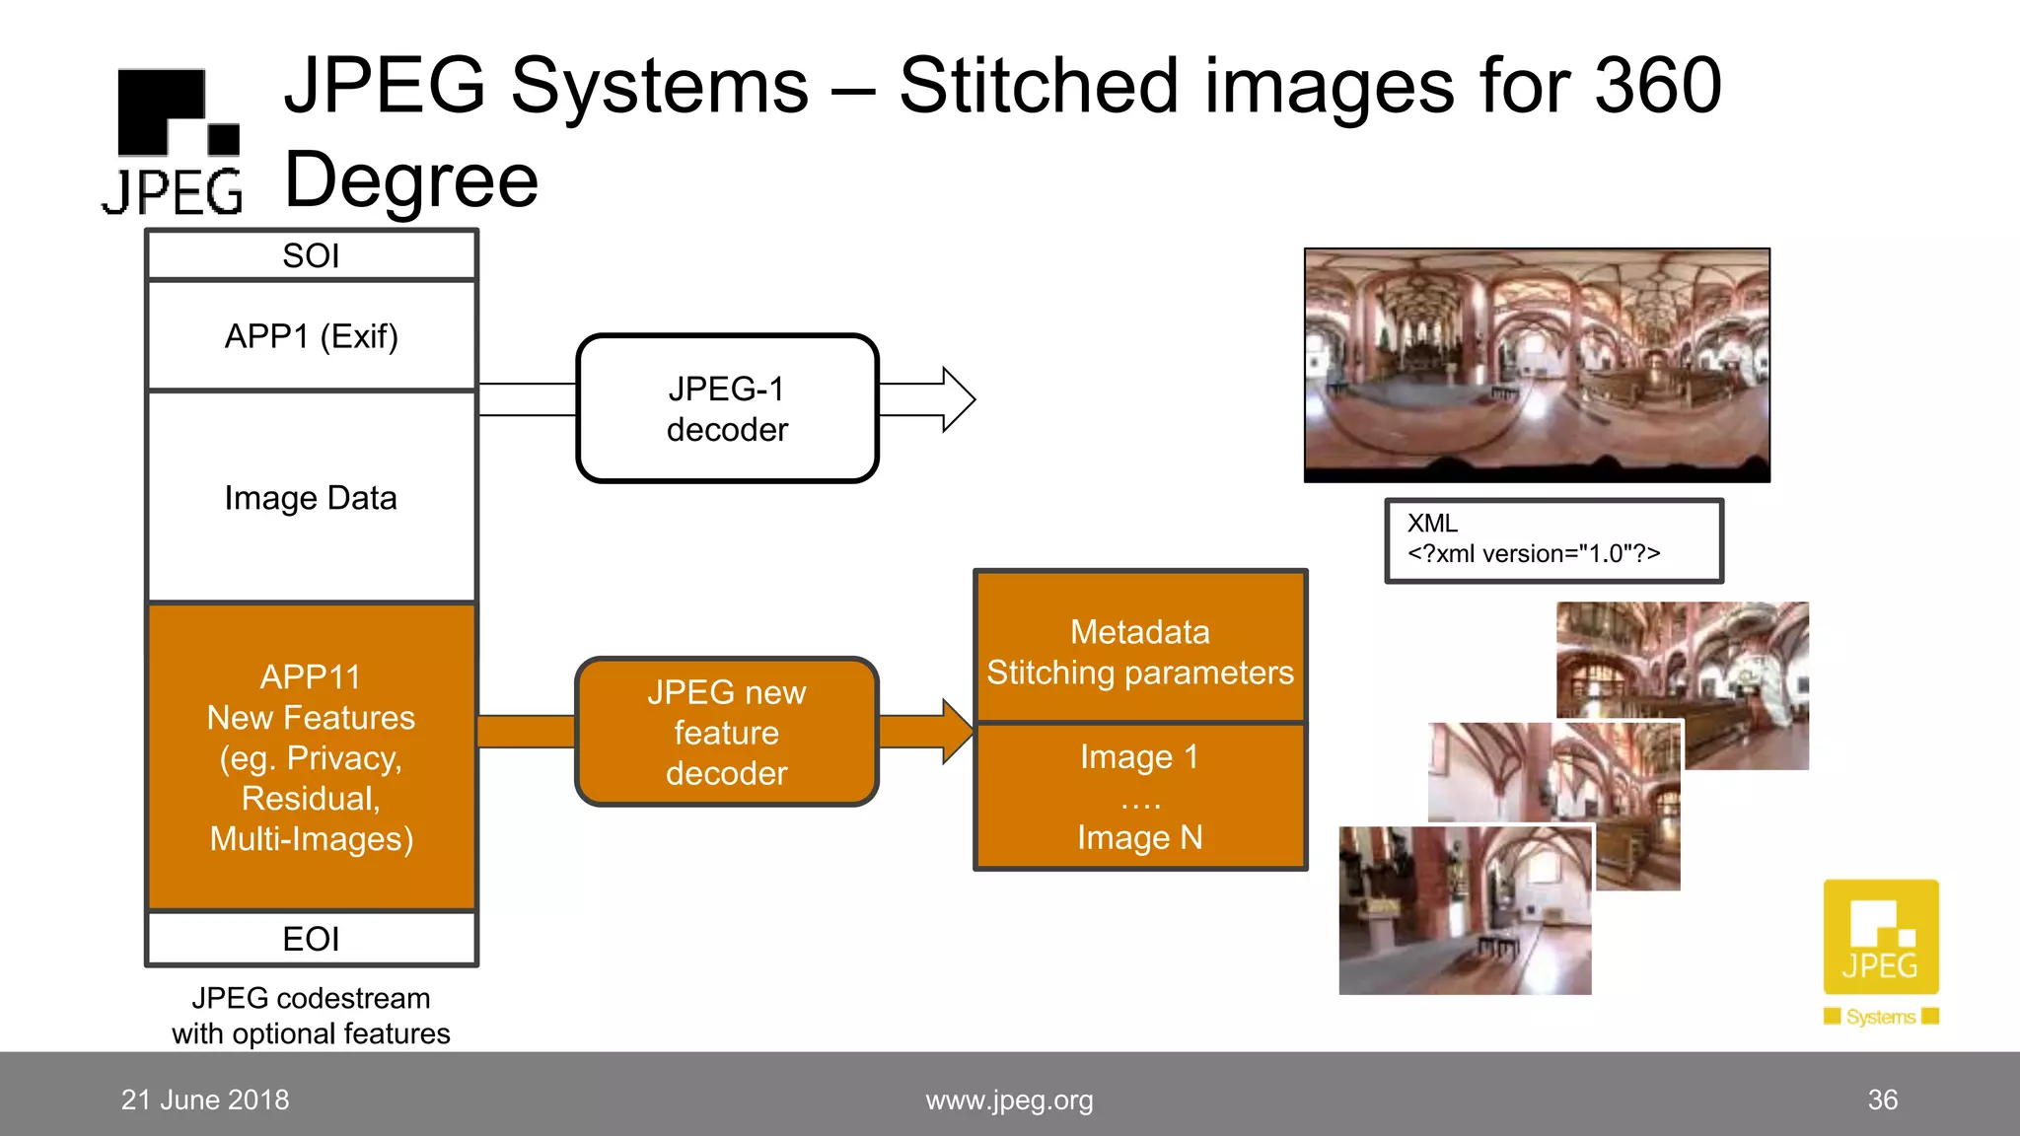Click the SOI box in the codestream
This screenshot has height=1136, width=2020.
click(x=312, y=256)
